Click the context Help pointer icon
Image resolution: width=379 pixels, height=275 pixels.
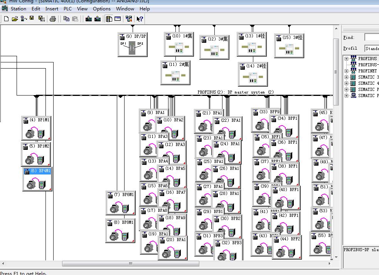(x=140, y=19)
